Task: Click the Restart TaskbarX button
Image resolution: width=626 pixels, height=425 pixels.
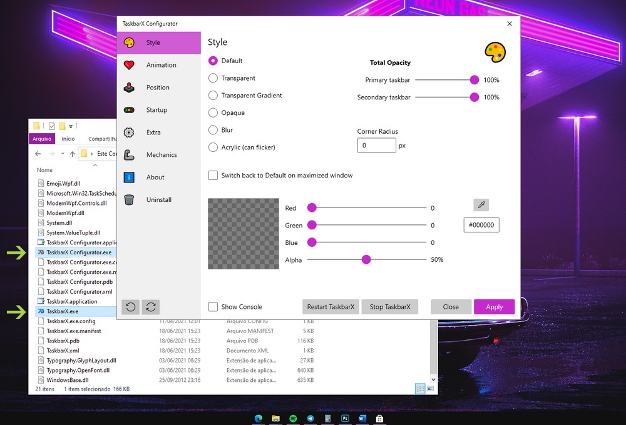Action: click(331, 307)
